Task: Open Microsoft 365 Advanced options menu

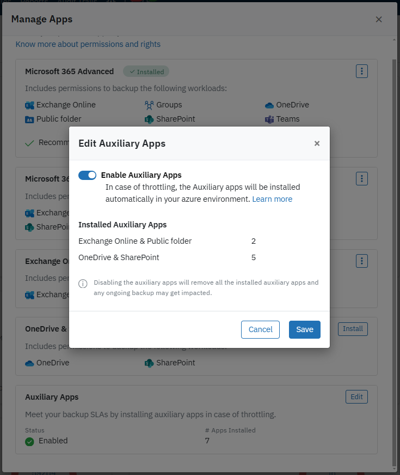Action: (x=362, y=71)
